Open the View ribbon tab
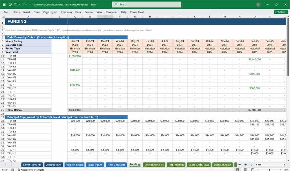Screen dimensions: 290x171 click(99, 12)
